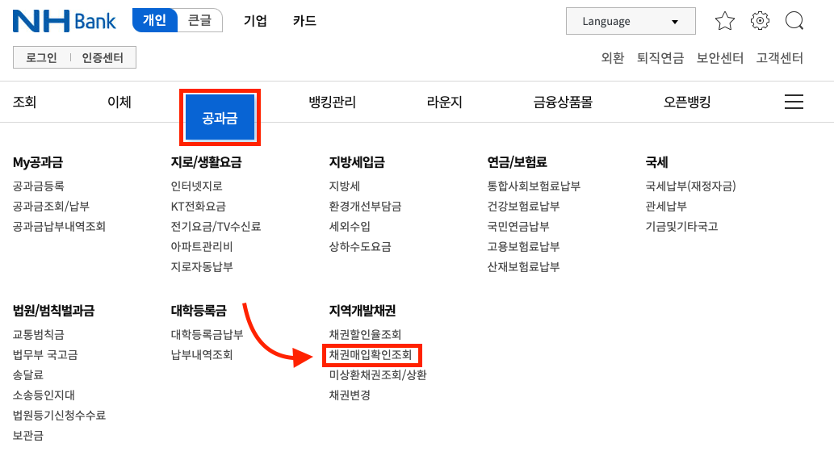Open 납부내역조회 under 대학등록금
834x460 pixels.
[x=202, y=355]
